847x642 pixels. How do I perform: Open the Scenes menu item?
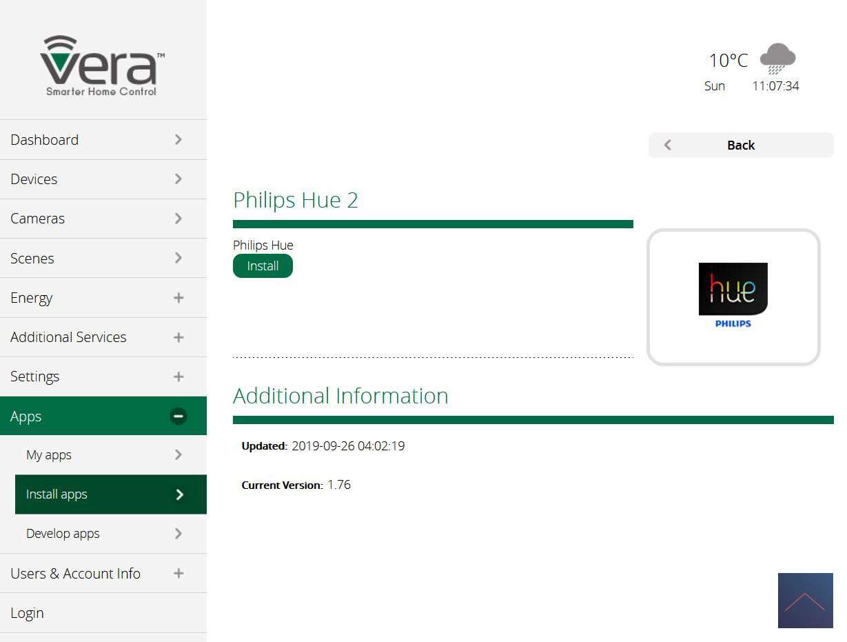(x=103, y=258)
